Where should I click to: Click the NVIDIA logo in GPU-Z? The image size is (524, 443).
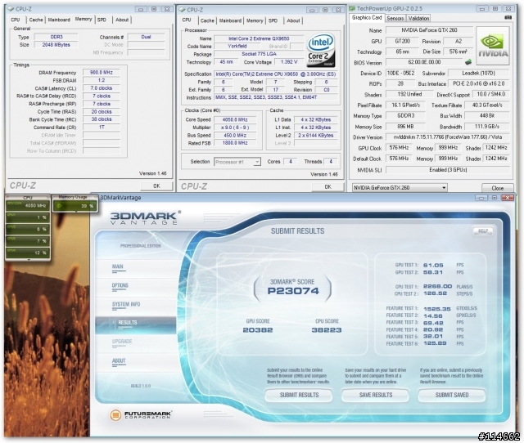(x=493, y=46)
